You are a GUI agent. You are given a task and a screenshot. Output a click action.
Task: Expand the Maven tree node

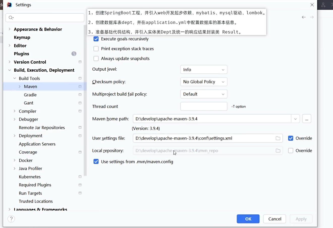tap(19, 87)
